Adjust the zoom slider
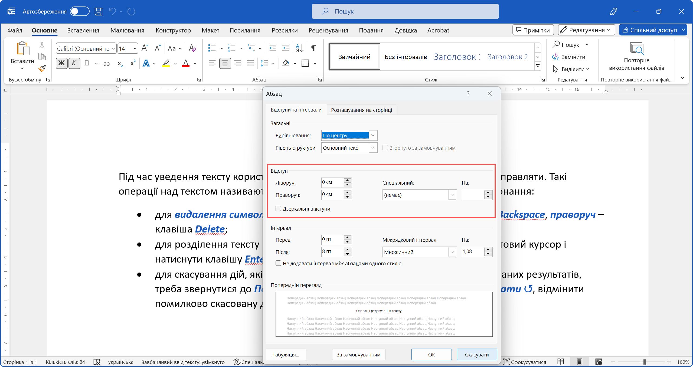 (x=645, y=362)
